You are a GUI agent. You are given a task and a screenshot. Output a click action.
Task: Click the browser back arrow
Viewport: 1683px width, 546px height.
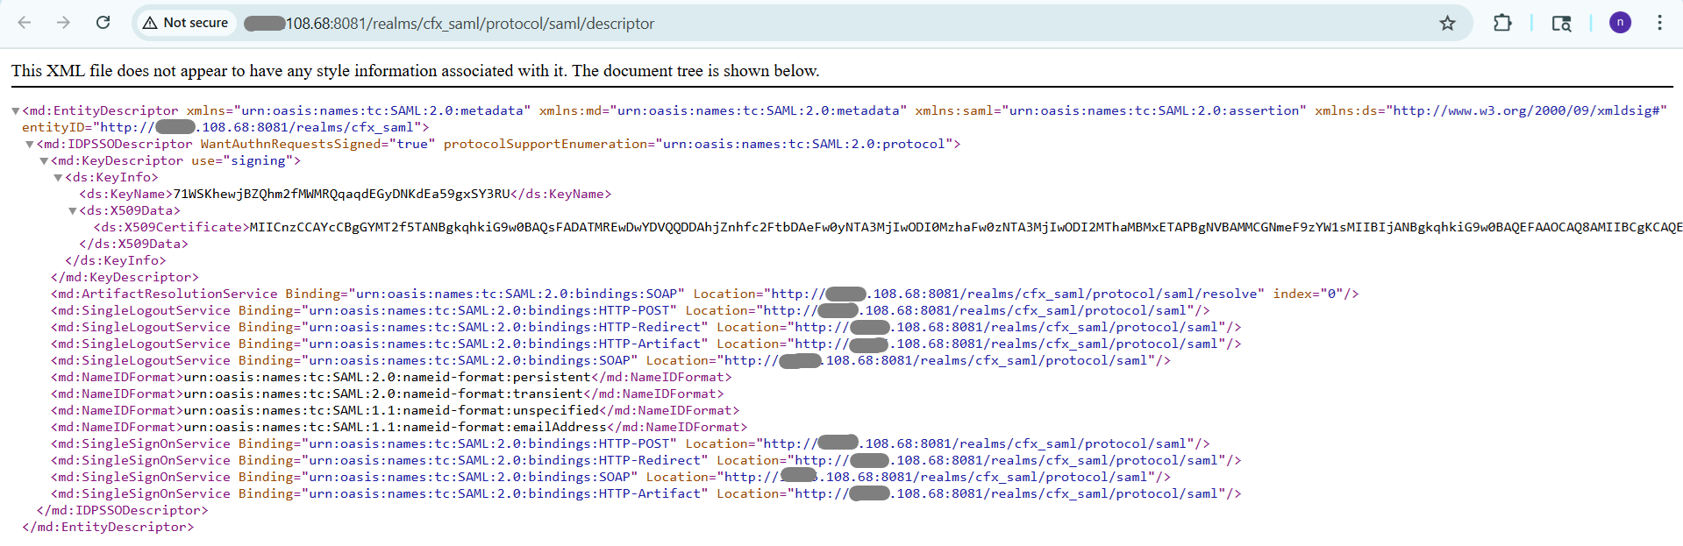coord(25,23)
